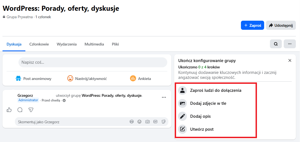Select Dodaj zdjęcie w tle
Viewport: 300px width, 142px height.
pos(208,103)
